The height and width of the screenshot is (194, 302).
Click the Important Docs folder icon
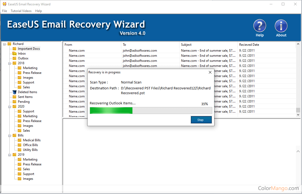(x=14, y=49)
